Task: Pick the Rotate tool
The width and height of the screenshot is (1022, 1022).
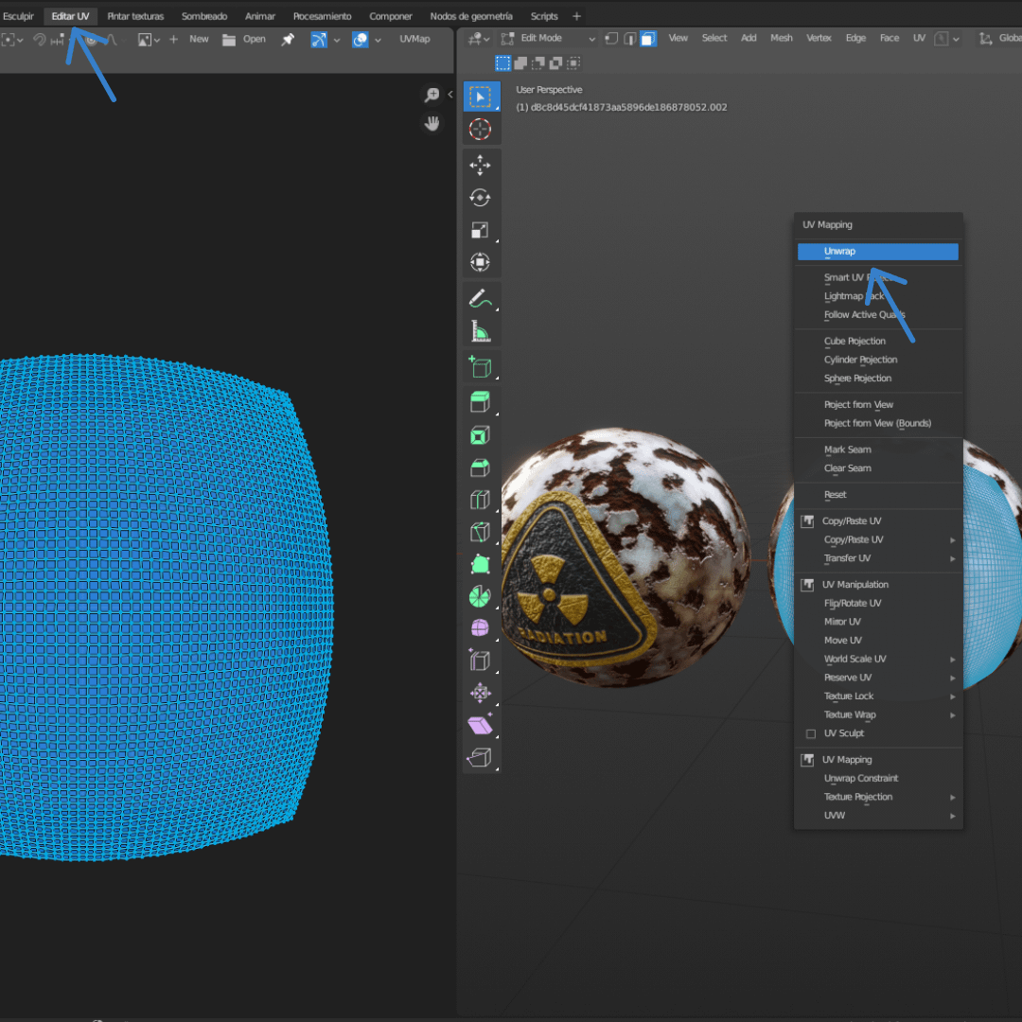Action: pyautogui.click(x=481, y=198)
